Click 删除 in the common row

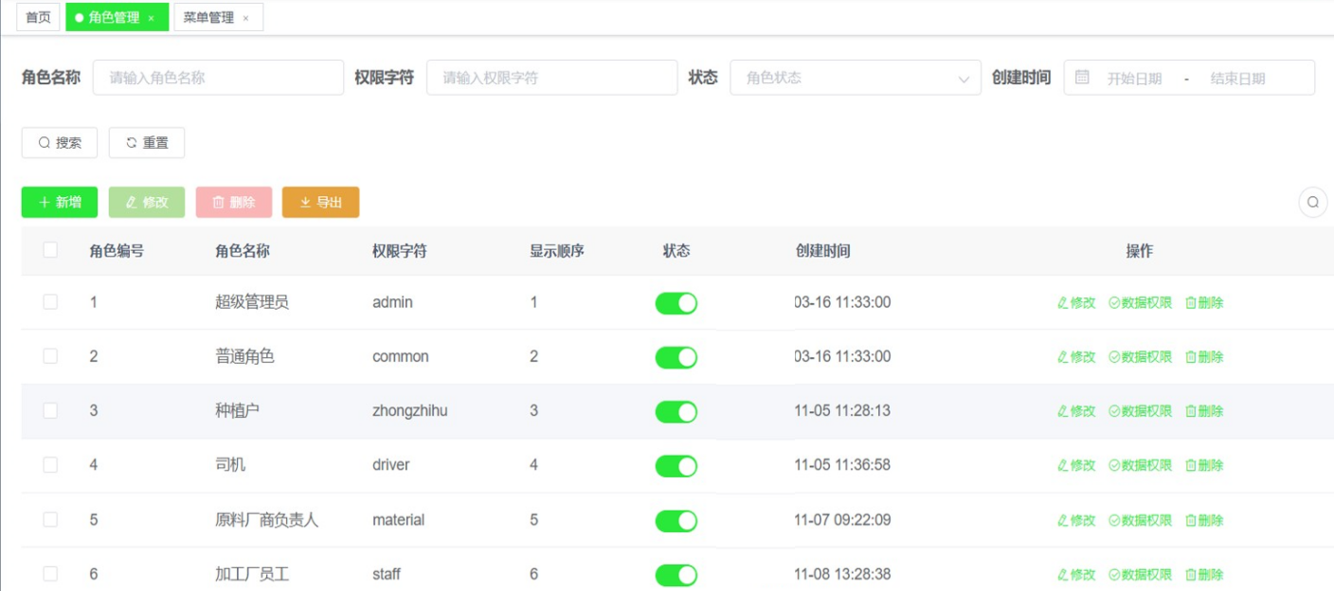1204,357
